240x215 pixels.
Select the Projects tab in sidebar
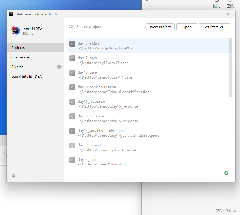pos(35,48)
